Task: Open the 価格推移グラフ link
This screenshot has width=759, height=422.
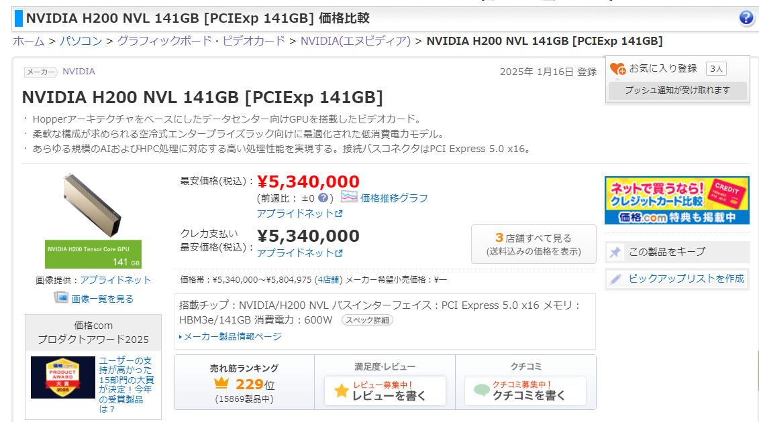Action: tap(394, 198)
